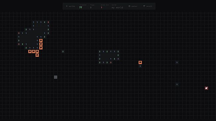Go back to worlds list
This screenshot has width=216, height=121.
tap(70, 6)
